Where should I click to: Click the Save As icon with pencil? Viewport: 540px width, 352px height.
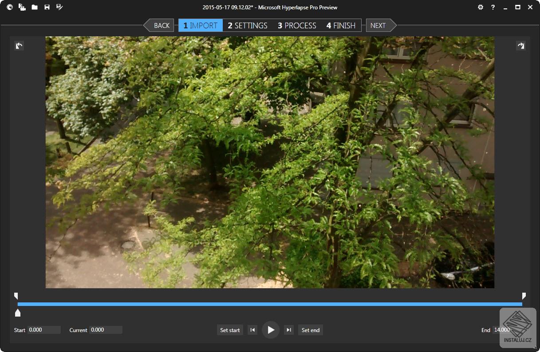point(59,7)
